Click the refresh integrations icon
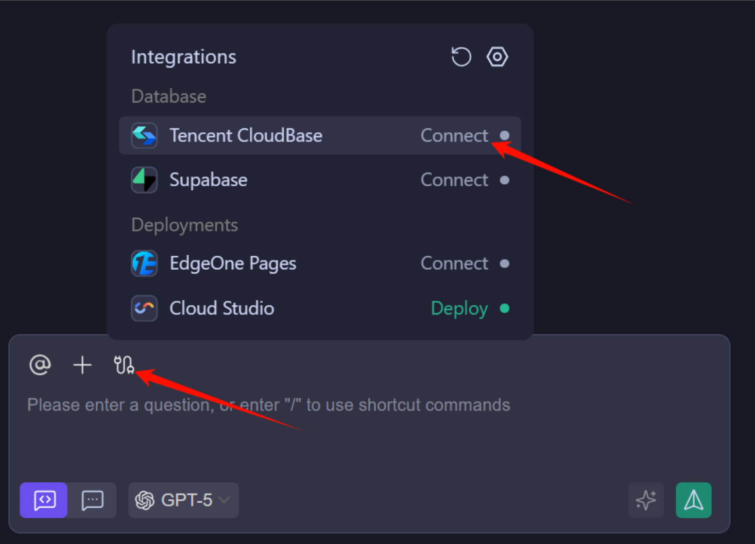The width and height of the screenshot is (755, 544). click(x=461, y=57)
